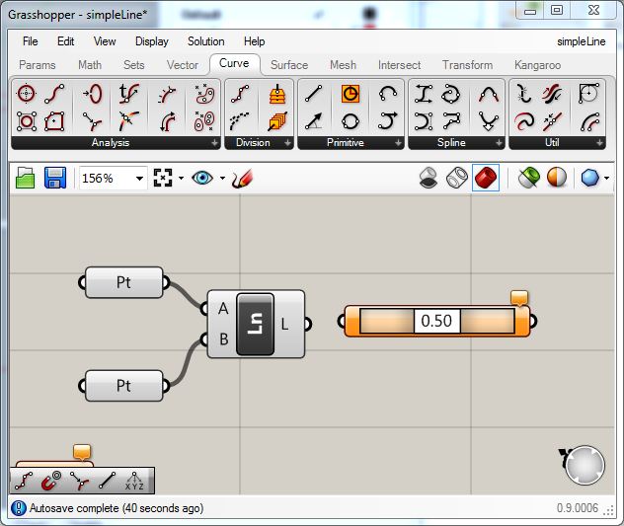This screenshot has height=526, width=624.
Task: Select the Ln line component
Action: pos(255,325)
